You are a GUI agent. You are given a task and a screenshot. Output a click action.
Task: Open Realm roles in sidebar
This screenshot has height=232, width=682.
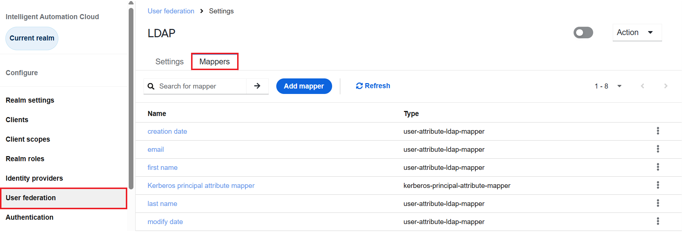pyautogui.click(x=25, y=159)
